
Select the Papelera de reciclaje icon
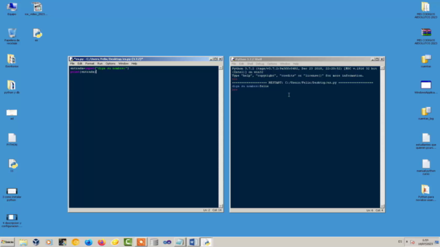pyautogui.click(x=12, y=36)
